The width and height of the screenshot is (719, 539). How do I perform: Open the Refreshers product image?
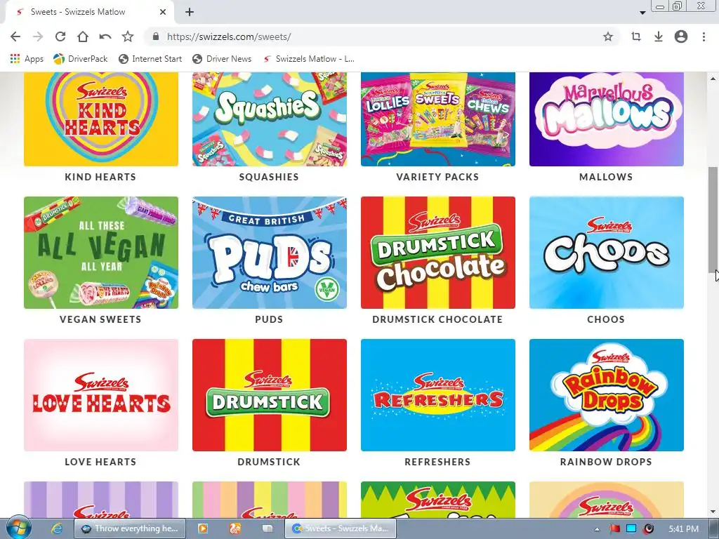[x=438, y=395]
